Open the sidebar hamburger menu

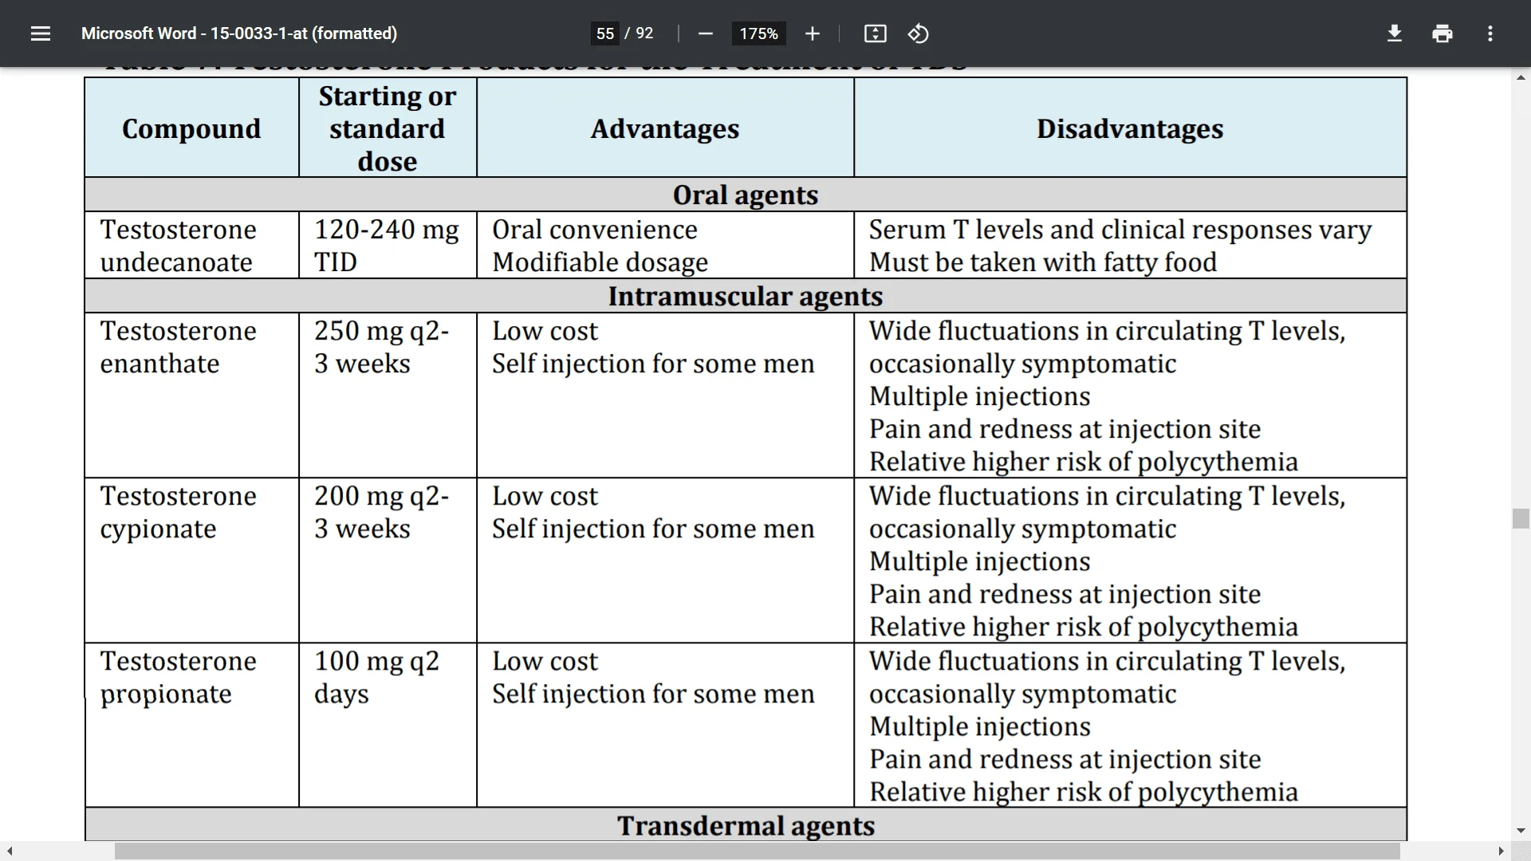41,33
